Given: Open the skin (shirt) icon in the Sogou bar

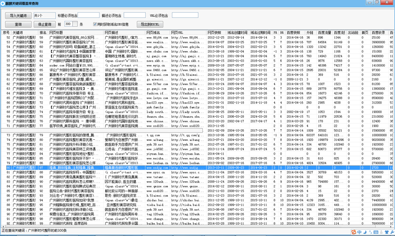Looking at the screenshot, I should [387, 232].
